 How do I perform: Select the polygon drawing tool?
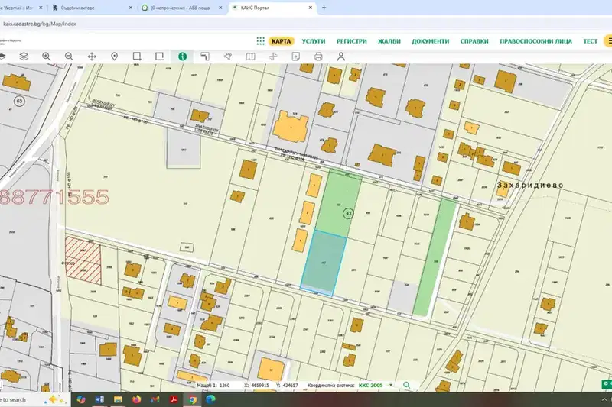pyautogui.click(x=227, y=57)
